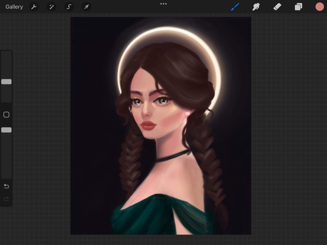Open the Gallery
327x245 pixels.
(14, 7)
